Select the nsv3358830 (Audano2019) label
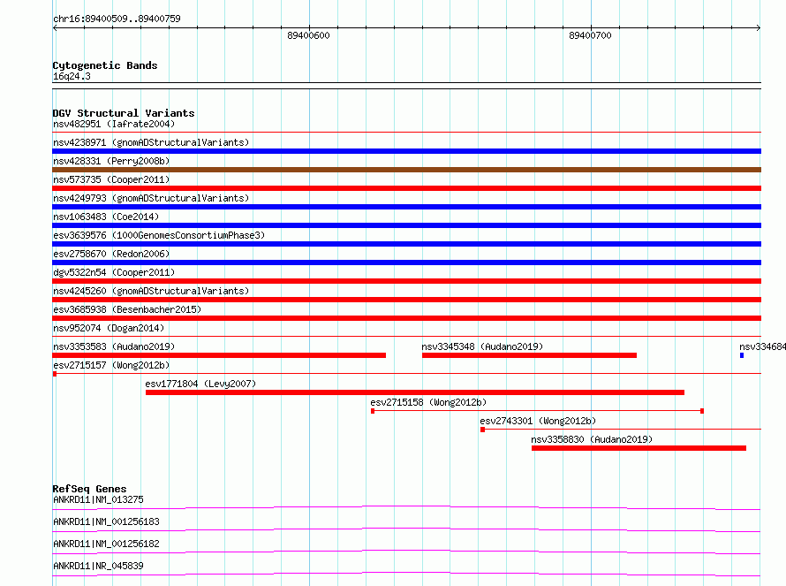 point(592,439)
